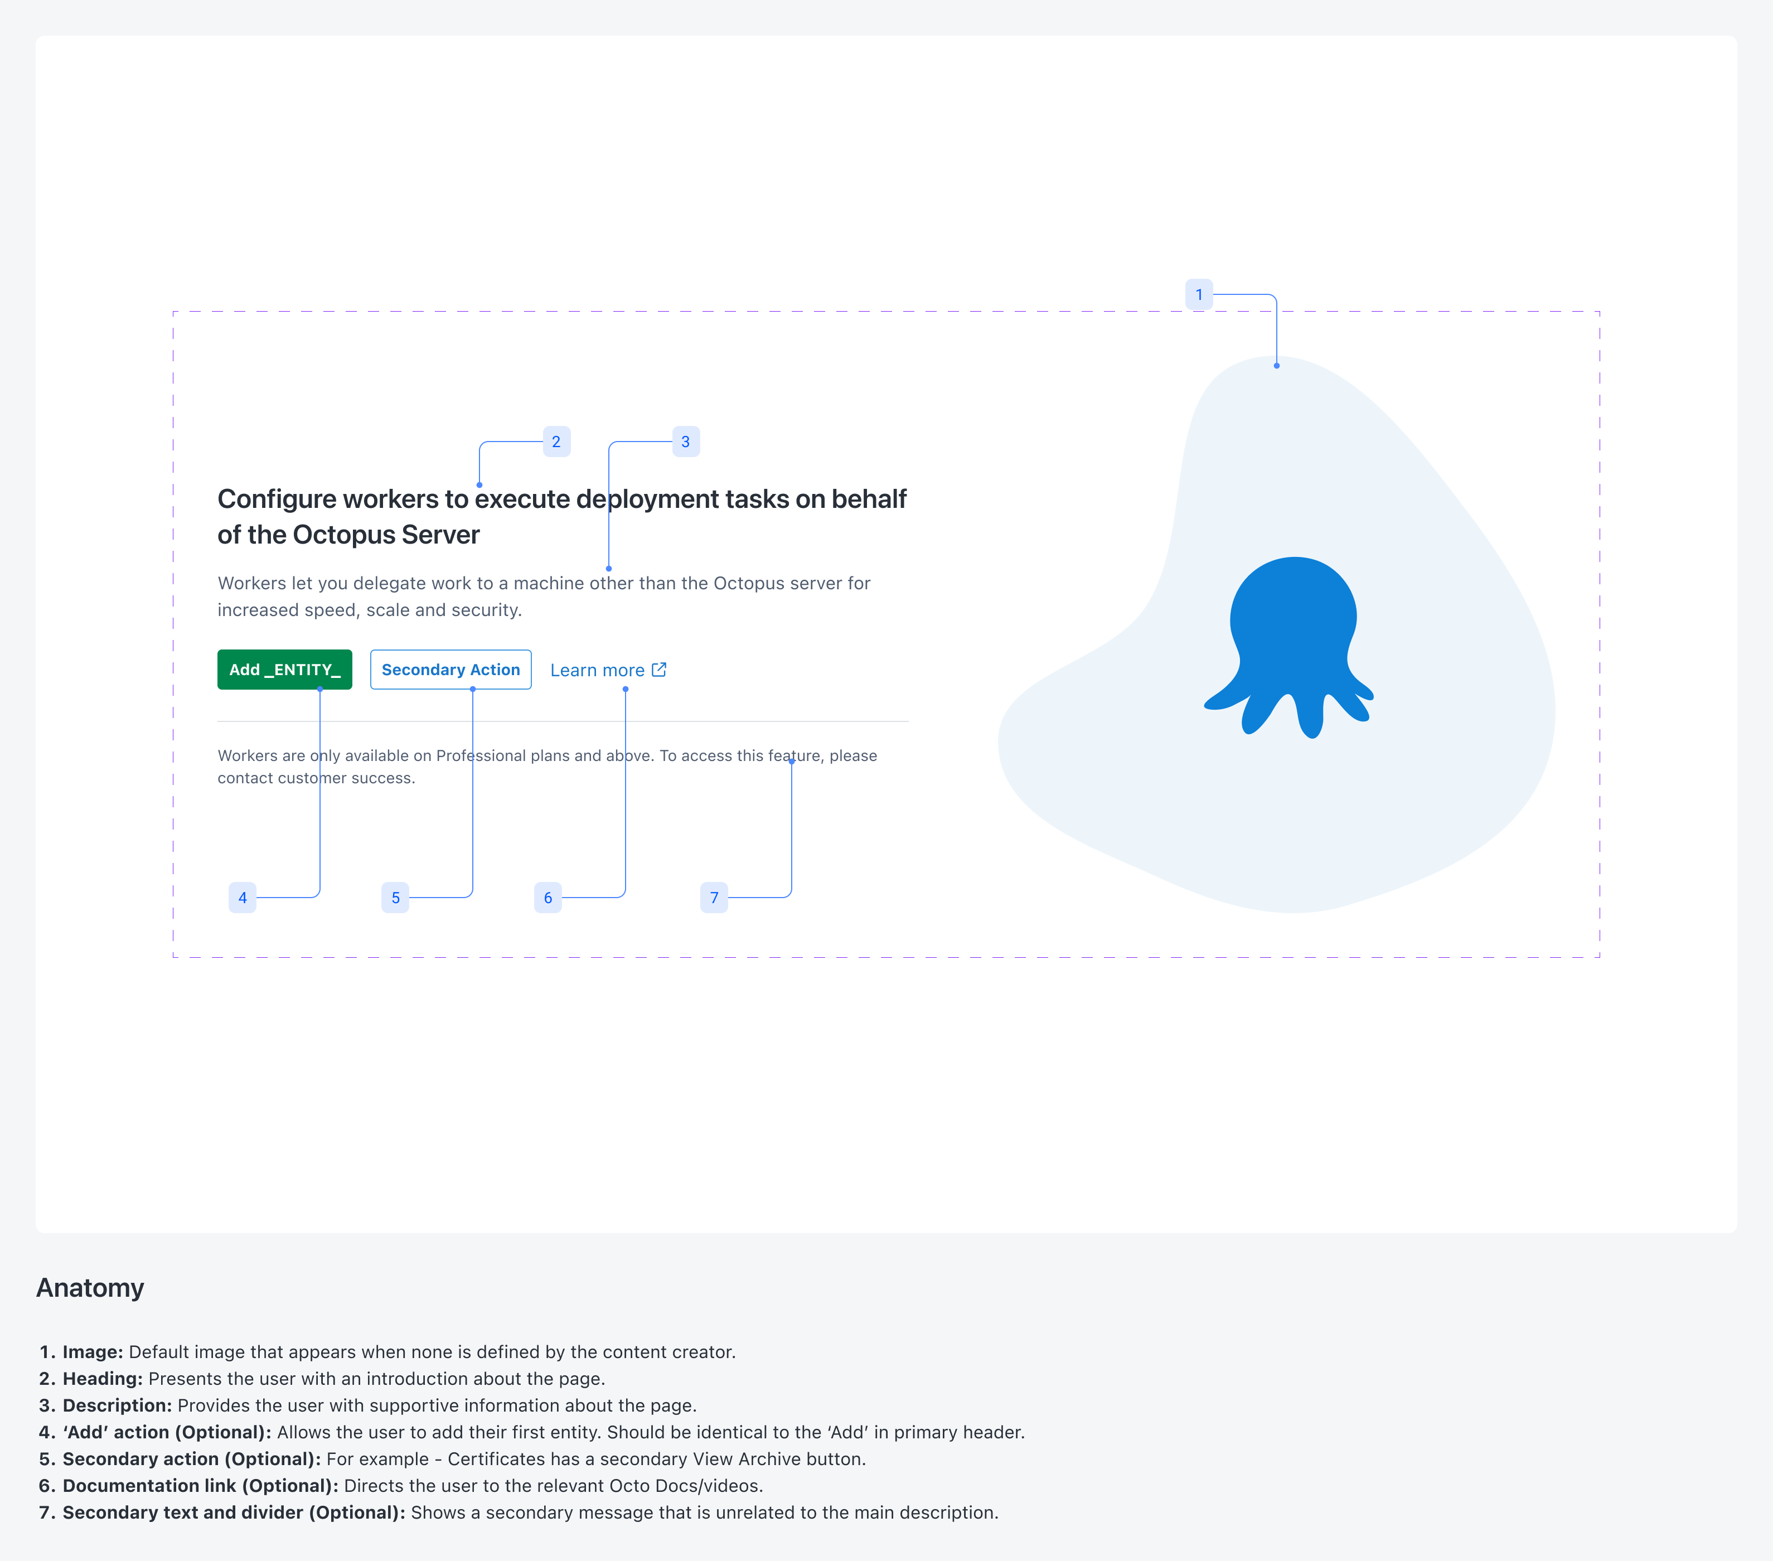The height and width of the screenshot is (1561, 1773).
Task: Click the green Add _ENTITY_ button
Action: (x=284, y=670)
